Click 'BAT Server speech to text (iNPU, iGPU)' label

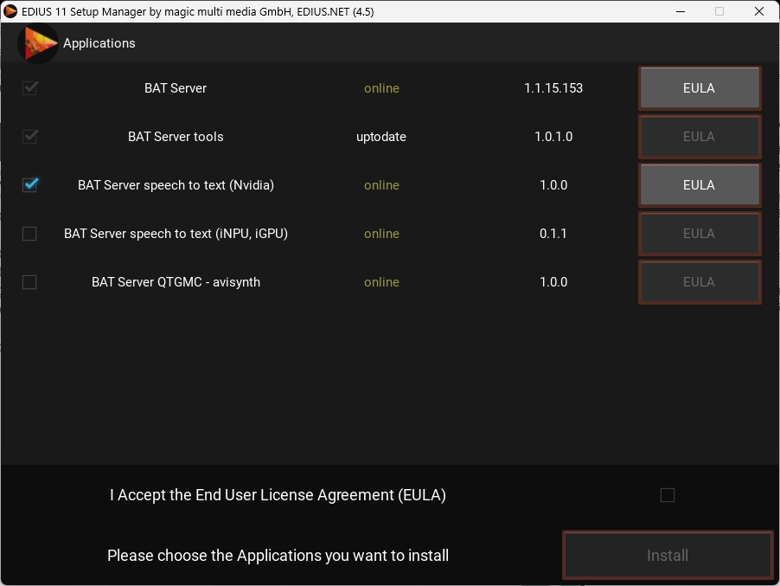(176, 234)
